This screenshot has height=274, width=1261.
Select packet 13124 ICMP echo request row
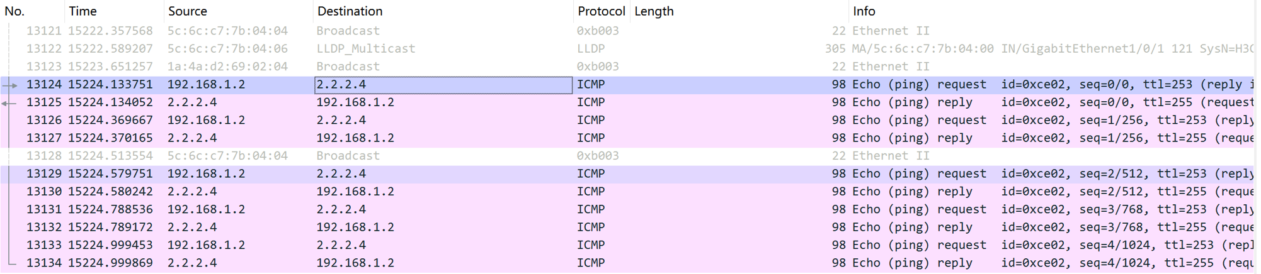pyautogui.click(x=630, y=85)
